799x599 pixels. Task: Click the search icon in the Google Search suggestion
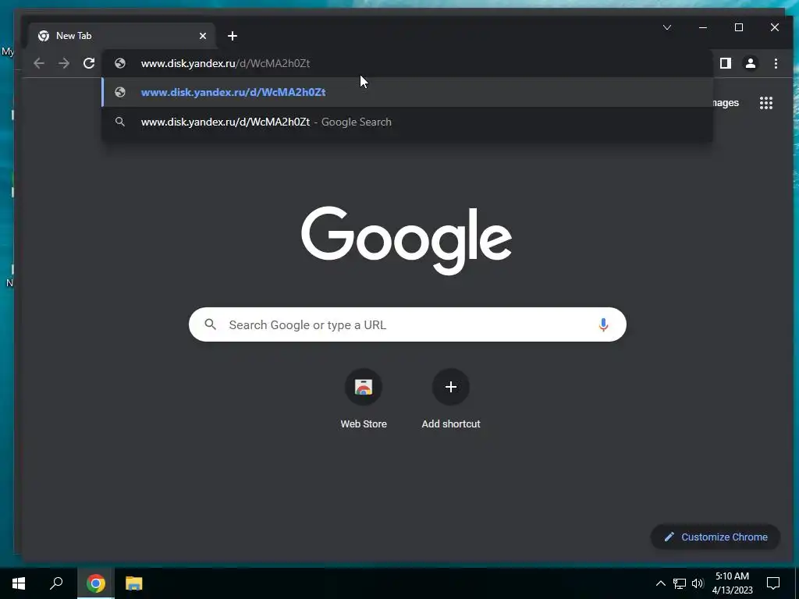pyautogui.click(x=120, y=122)
